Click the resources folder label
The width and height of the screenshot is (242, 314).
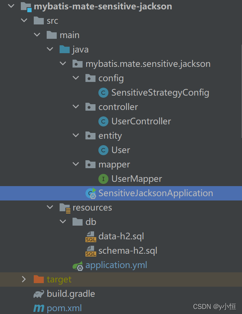coord(92,208)
